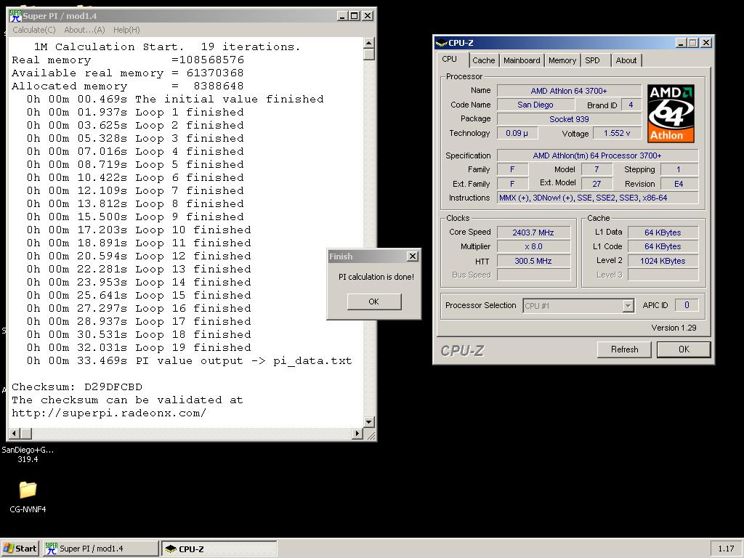This screenshot has width=744, height=558.
Task: Click the Brand ID value 4
Action: (631, 105)
